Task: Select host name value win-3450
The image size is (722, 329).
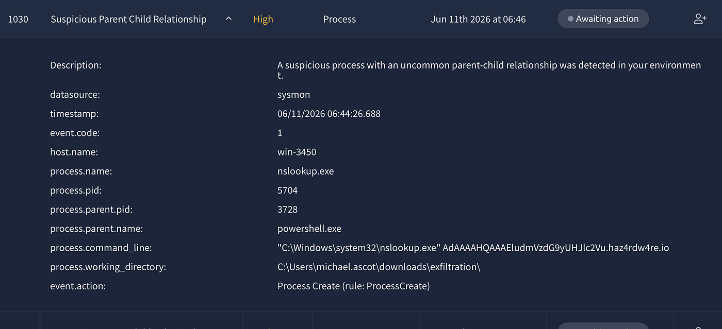Action: pyautogui.click(x=297, y=152)
